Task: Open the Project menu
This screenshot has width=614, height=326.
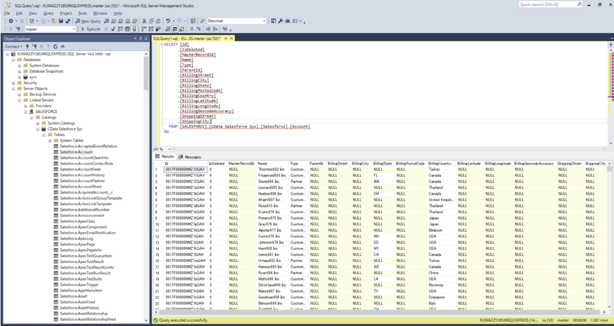Action: click(x=65, y=13)
